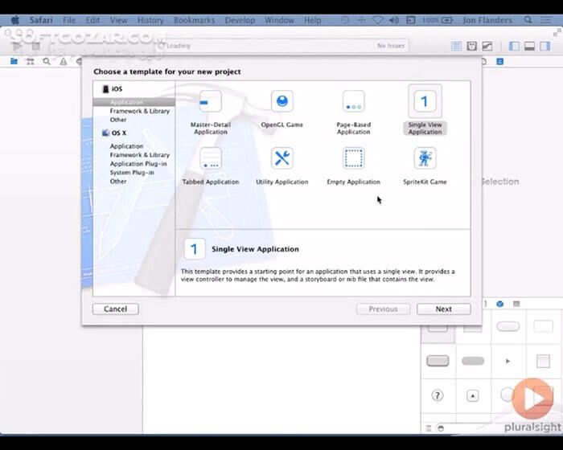Click the Next button

tap(443, 309)
